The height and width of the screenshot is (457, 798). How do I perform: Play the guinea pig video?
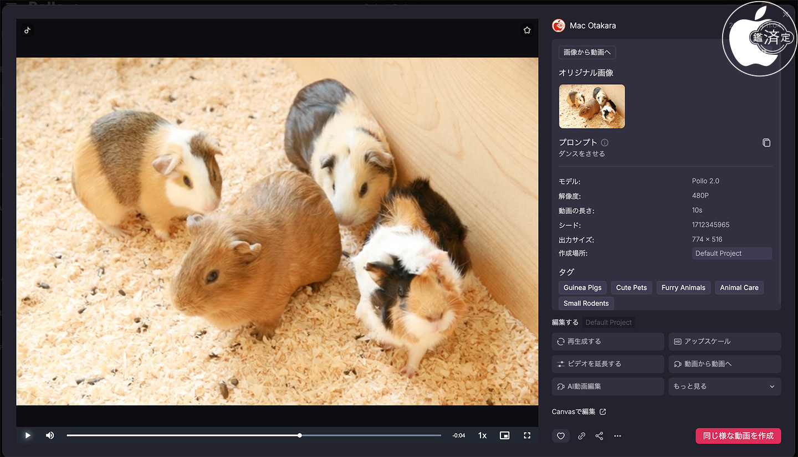pos(28,435)
